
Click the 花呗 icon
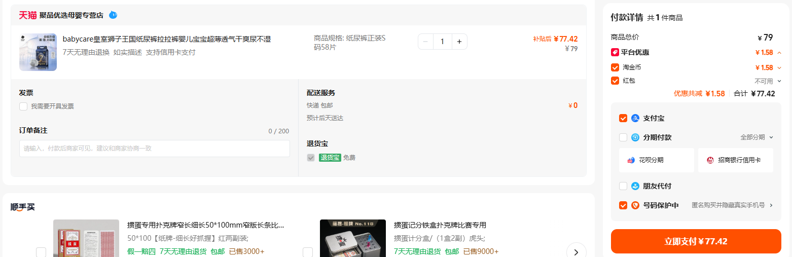631,160
